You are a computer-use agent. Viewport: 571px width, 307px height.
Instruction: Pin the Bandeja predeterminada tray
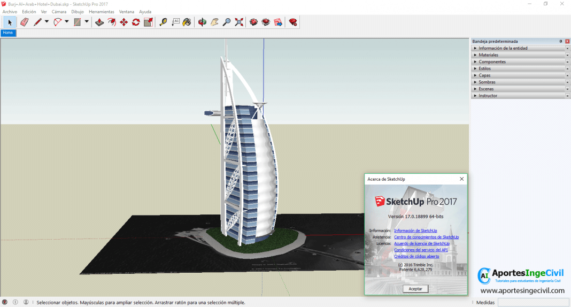coord(561,41)
